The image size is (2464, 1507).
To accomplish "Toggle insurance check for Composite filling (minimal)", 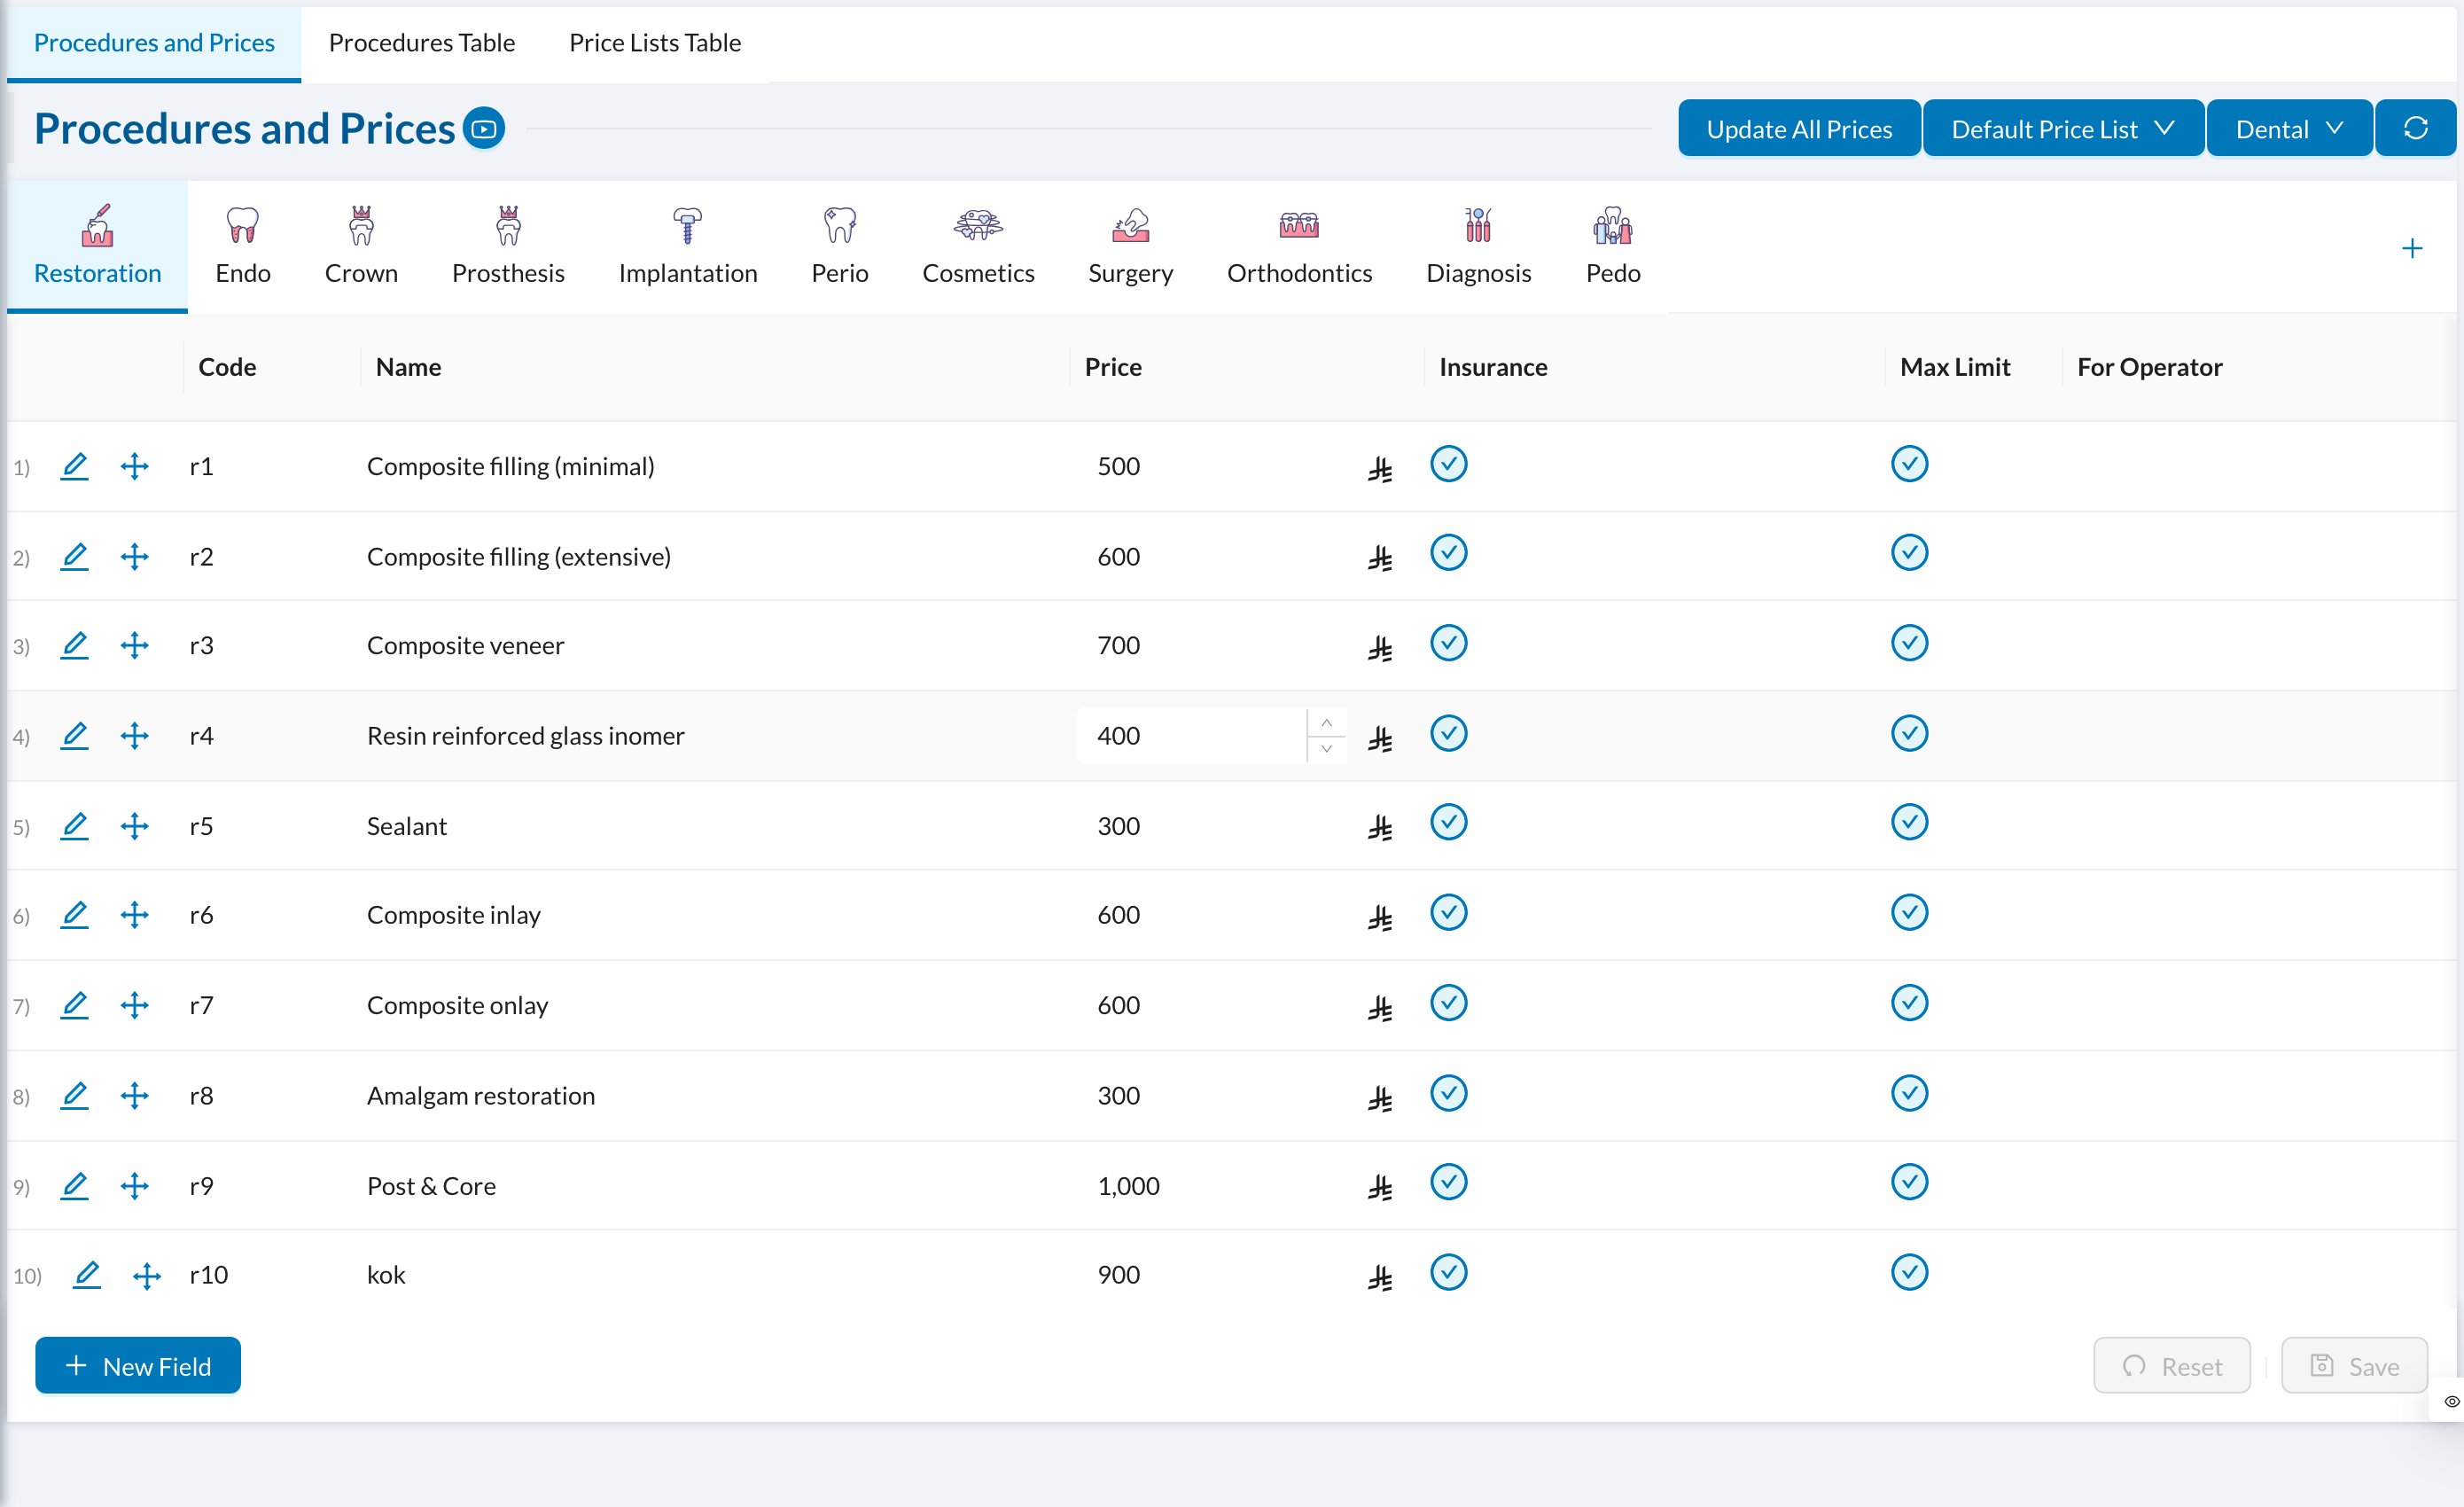I will [1448, 464].
